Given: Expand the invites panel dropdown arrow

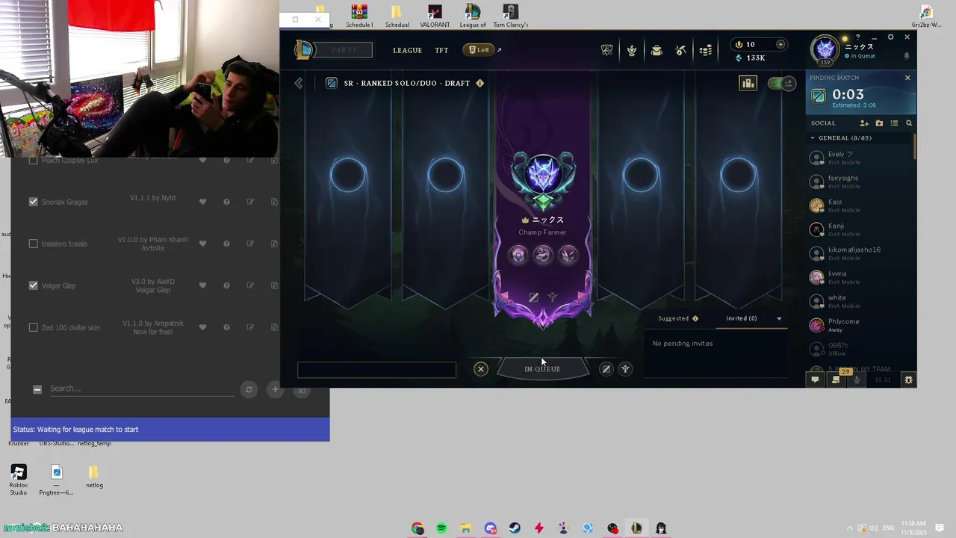Looking at the screenshot, I should [779, 319].
